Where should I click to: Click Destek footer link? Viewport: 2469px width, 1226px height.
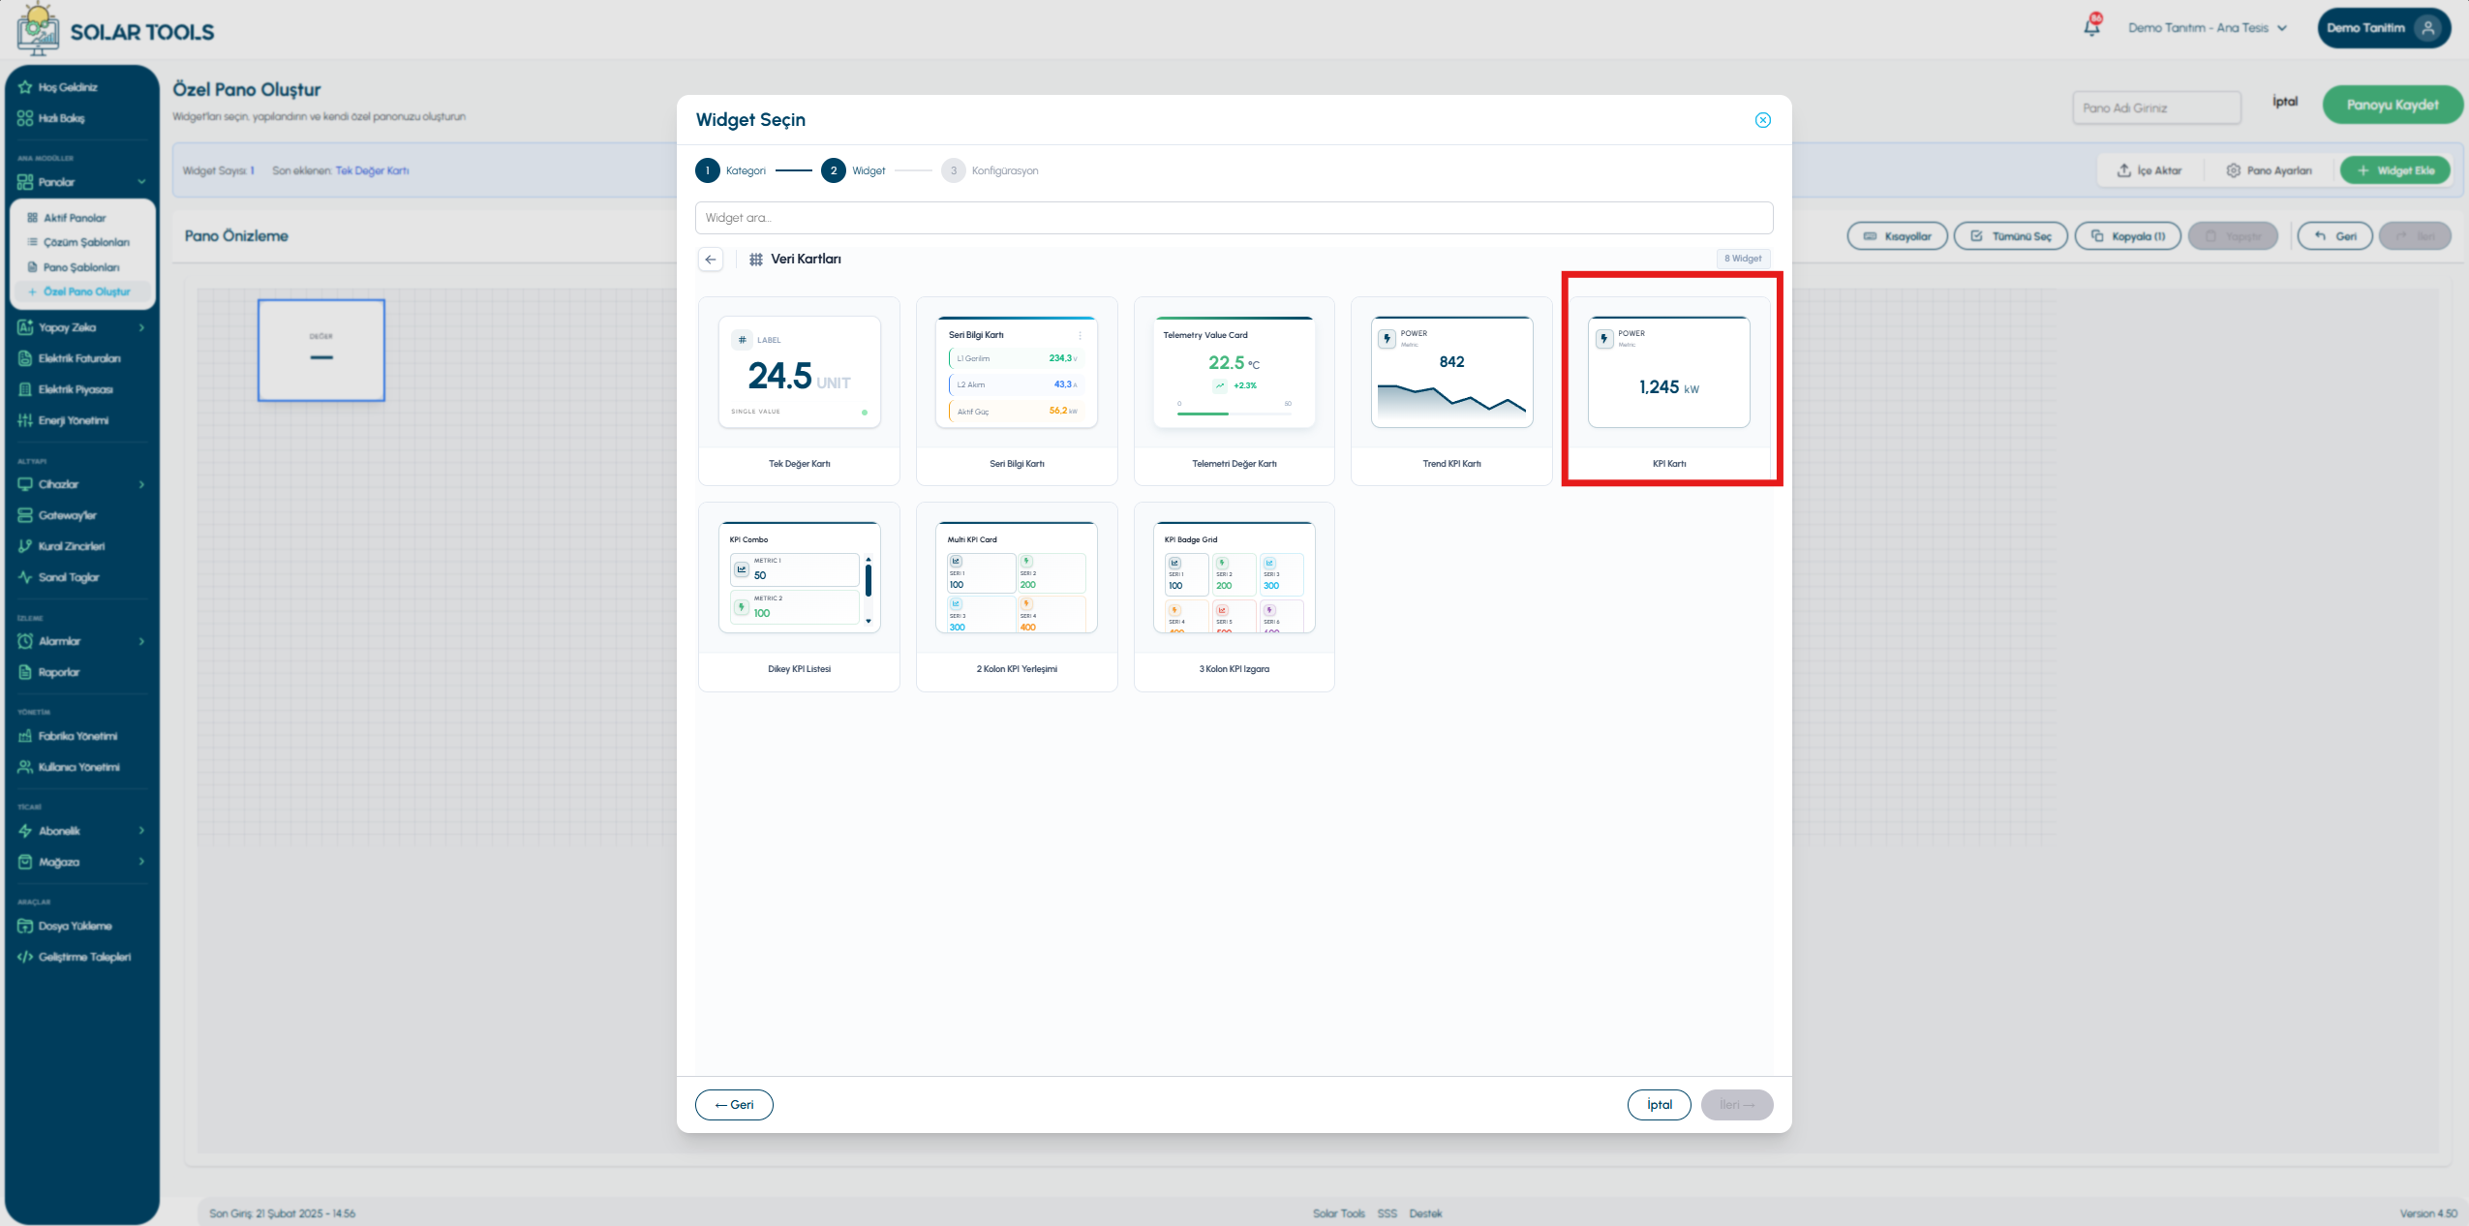click(1425, 1213)
